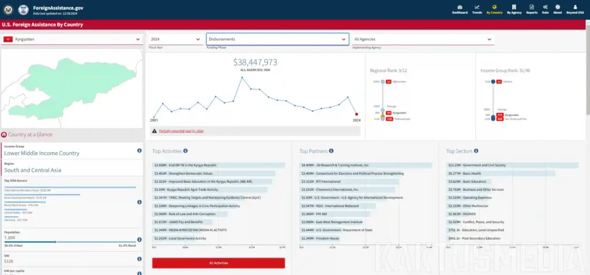Click the USAID seal logo
The height and width of the screenshot is (275, 590).
click(23, 9)
